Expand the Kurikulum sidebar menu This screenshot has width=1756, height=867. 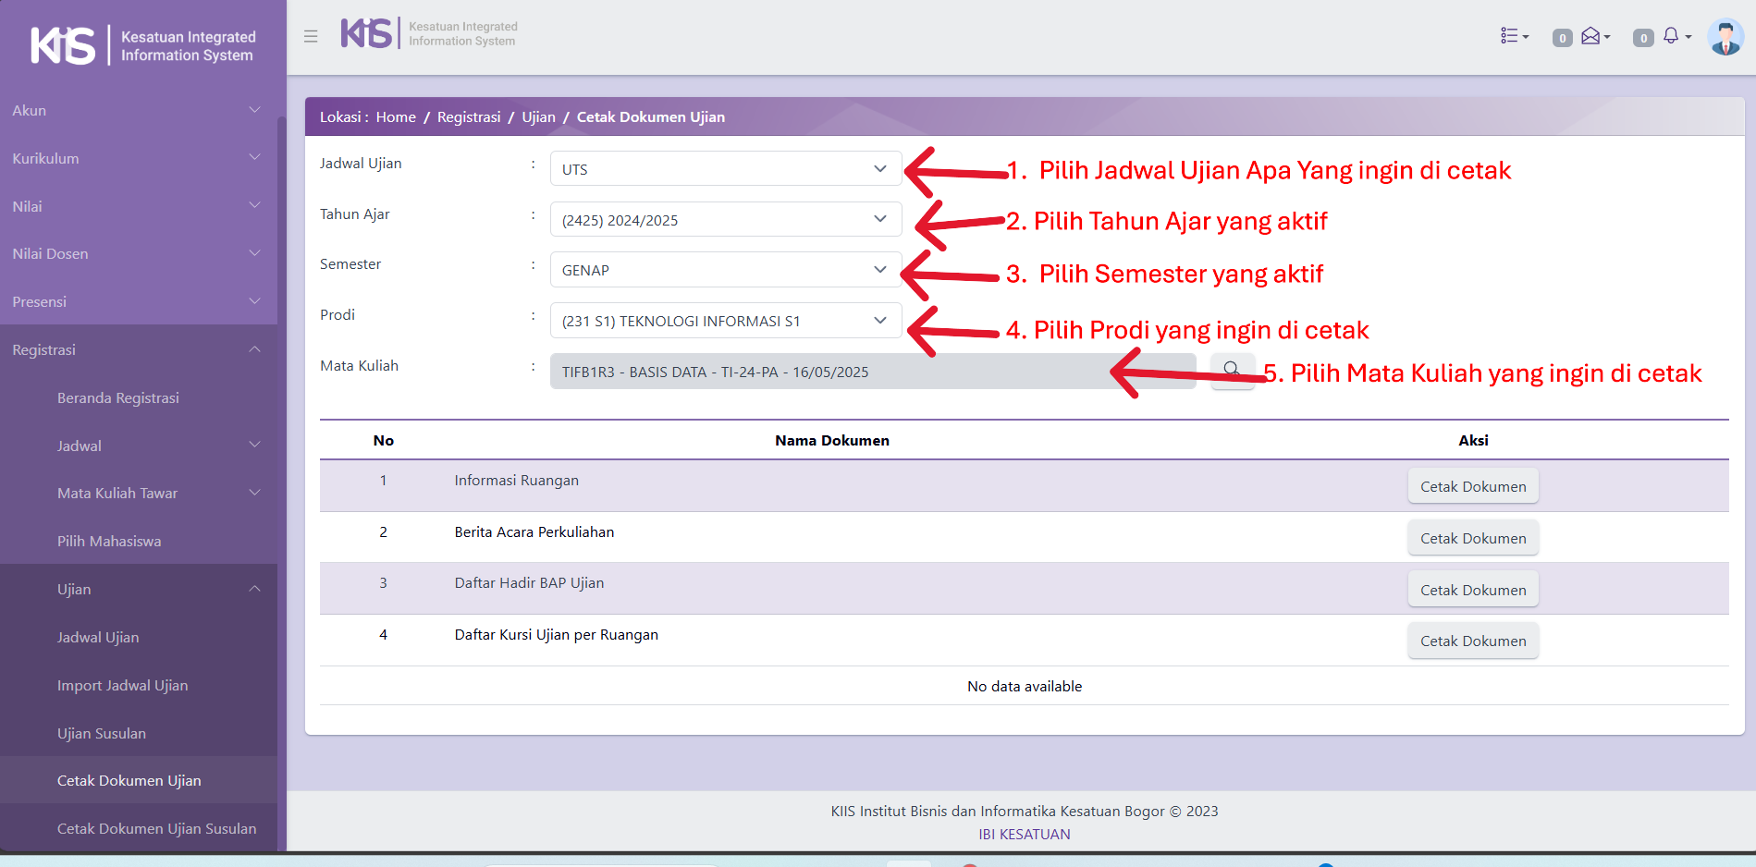click(137, 158)
